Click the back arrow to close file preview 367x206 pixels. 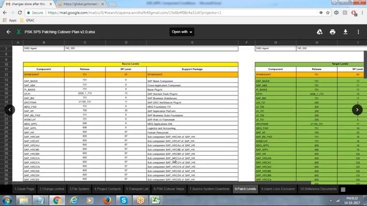pyautogui.click(x=9, y=32)
